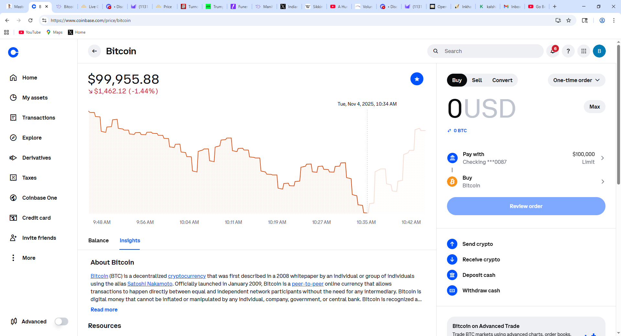
Task: Switch to the Convert tab
Action: [502, 80]
